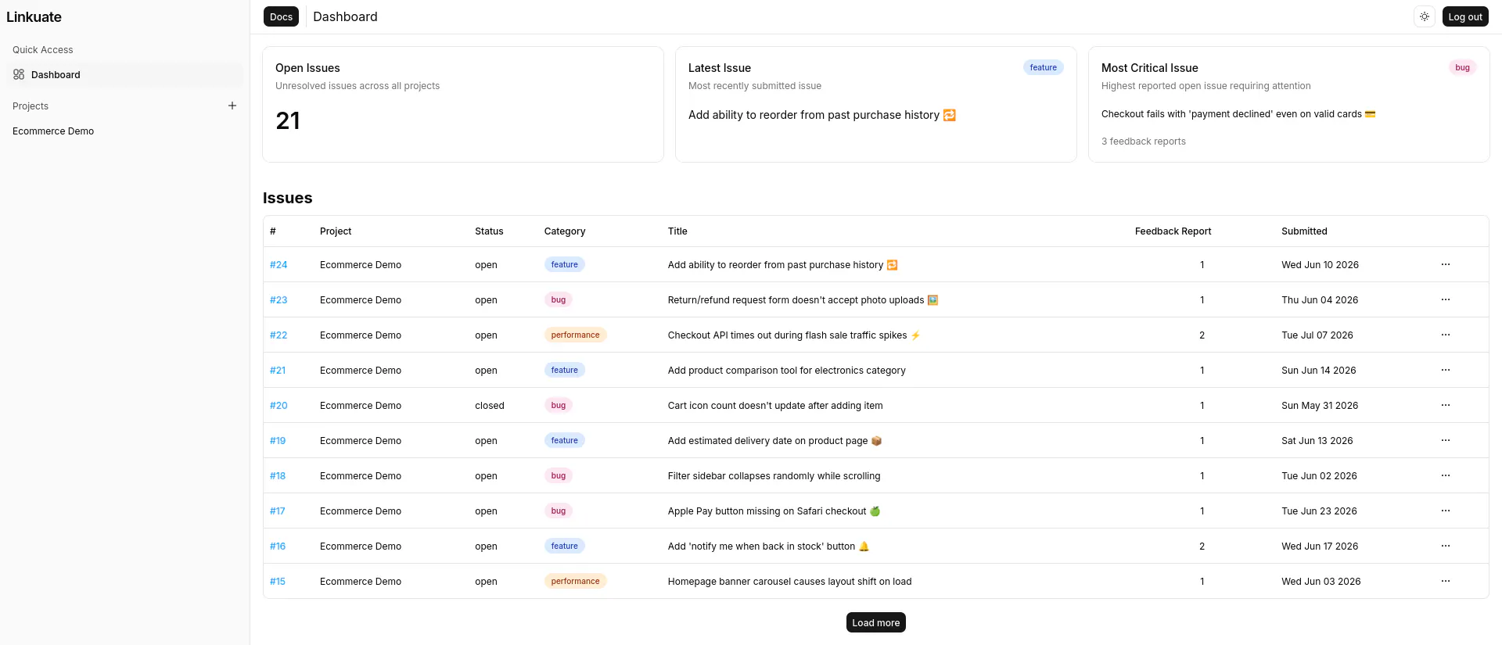Click the Linkuate logo text
Image resolution: width=1502 pixels, height=645 pixels.
(34, 16)
